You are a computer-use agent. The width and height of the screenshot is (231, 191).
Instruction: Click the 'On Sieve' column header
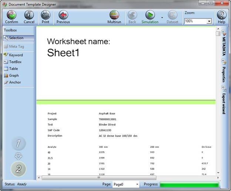pyautogui.click(x=207, y=147)
